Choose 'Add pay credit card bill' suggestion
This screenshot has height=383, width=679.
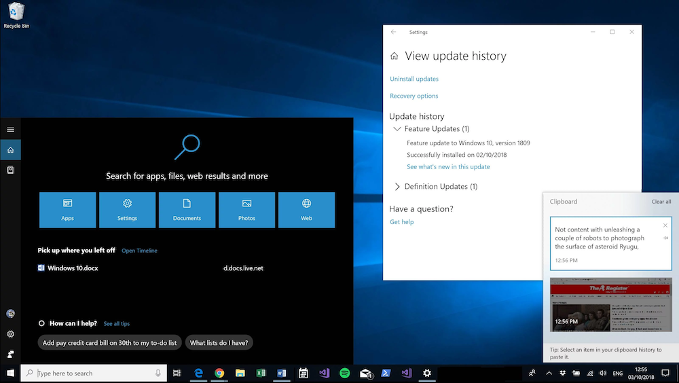[109, 343]
